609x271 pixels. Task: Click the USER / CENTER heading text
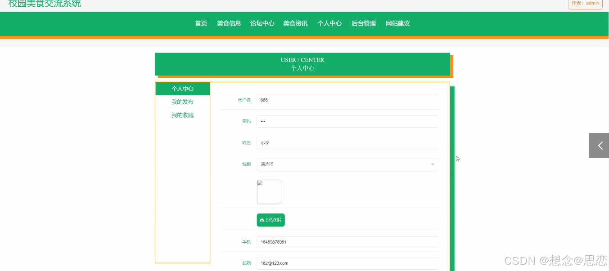pyautogui.click(x=302, y=60)
